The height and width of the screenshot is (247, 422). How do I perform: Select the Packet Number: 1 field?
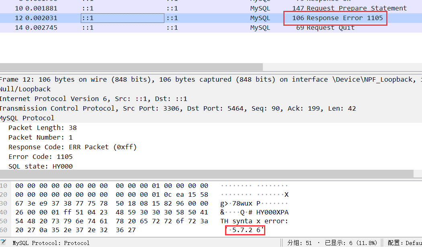click(41, 138)
